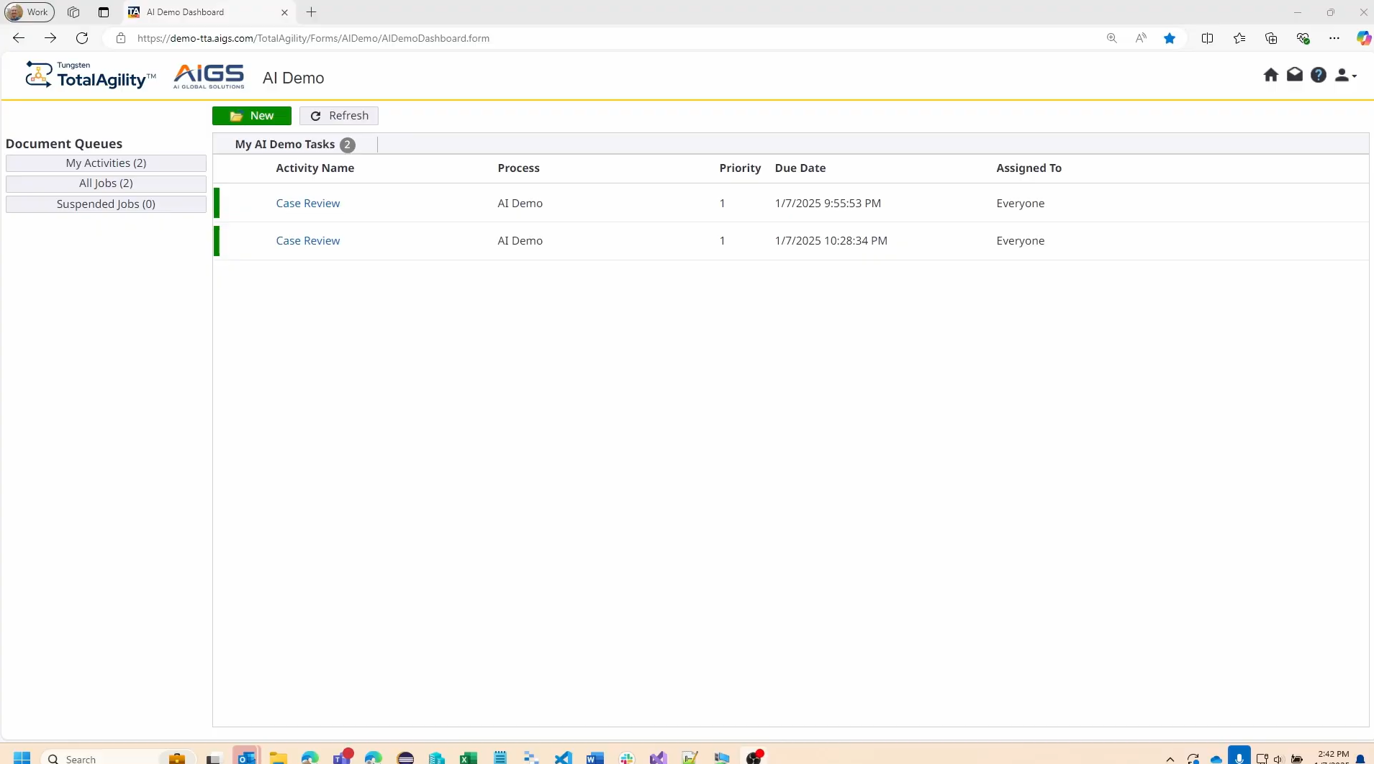Open the My Activities (2) queue
Viewport: 1374px width, 764px height.
point(106,163)
